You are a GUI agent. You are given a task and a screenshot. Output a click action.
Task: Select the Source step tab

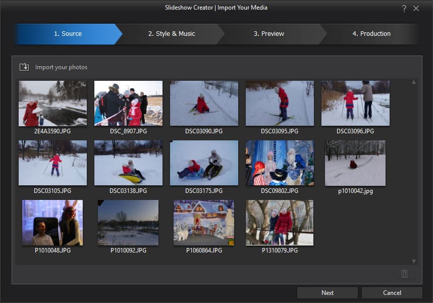68,34
